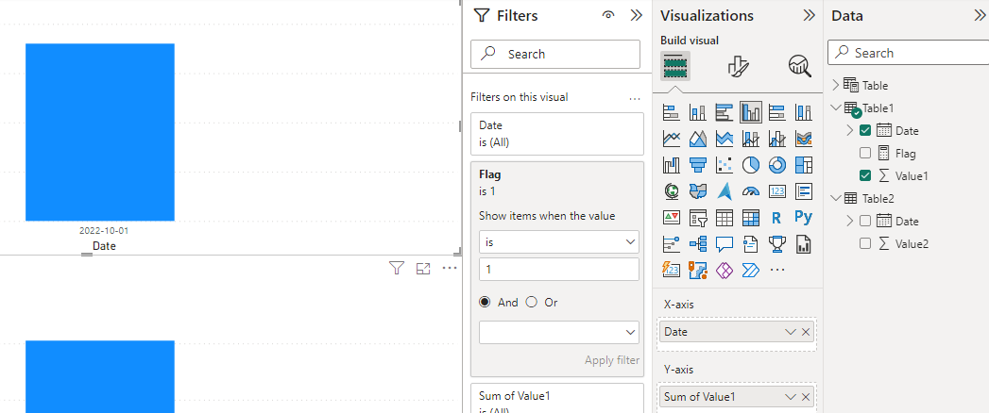Insert the Decomposition tree visual

click(698, 243)
